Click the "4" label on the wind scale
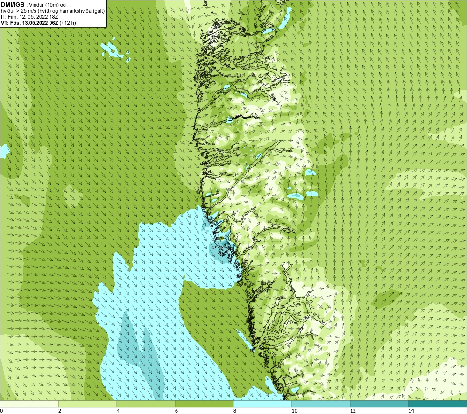This screenshot has height=414, width=467. click(x=118, y=411)
